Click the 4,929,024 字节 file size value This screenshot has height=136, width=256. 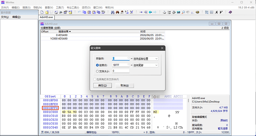tap(219, 111)
